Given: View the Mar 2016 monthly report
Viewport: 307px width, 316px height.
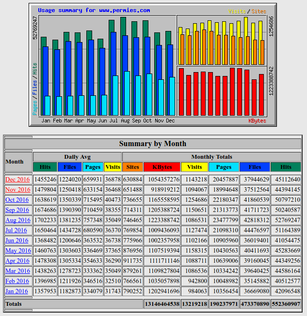Looking at the screenshot, I should (x=17, y=271).
